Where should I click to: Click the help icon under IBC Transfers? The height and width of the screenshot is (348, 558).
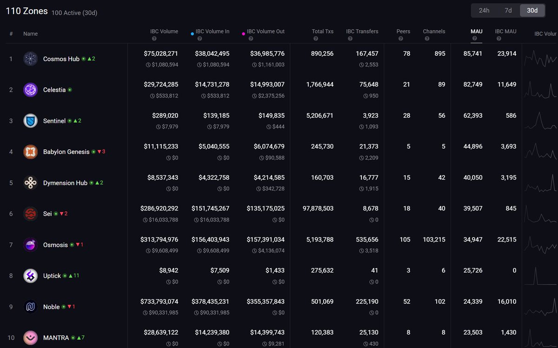coord(350,39)
